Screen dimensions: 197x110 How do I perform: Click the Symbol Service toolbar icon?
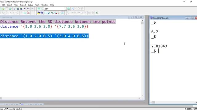(x=56, y=13)
